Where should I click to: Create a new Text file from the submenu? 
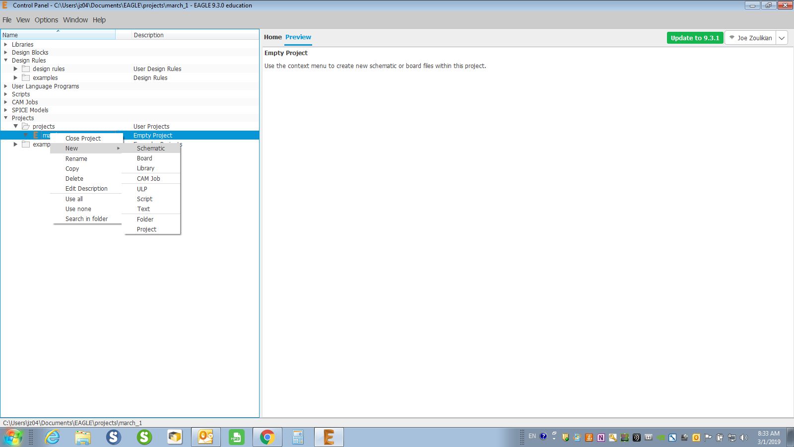click(x=152, y=209)
